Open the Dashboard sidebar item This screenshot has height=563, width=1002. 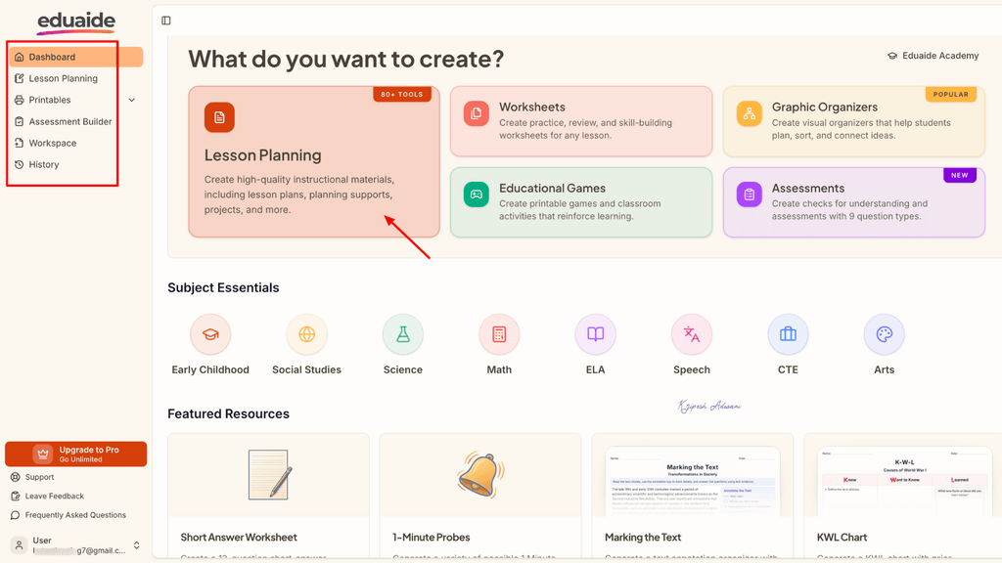(76, 57)
